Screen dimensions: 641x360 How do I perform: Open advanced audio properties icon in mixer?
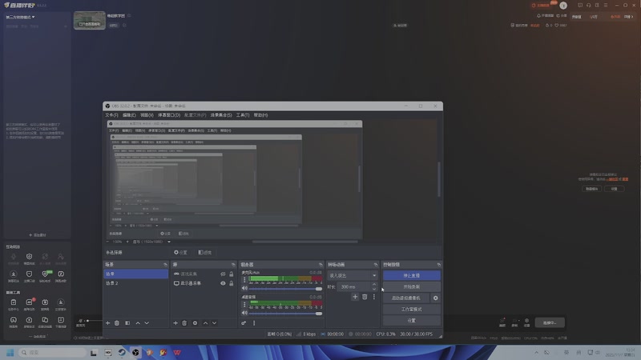[x=244, y=323]
